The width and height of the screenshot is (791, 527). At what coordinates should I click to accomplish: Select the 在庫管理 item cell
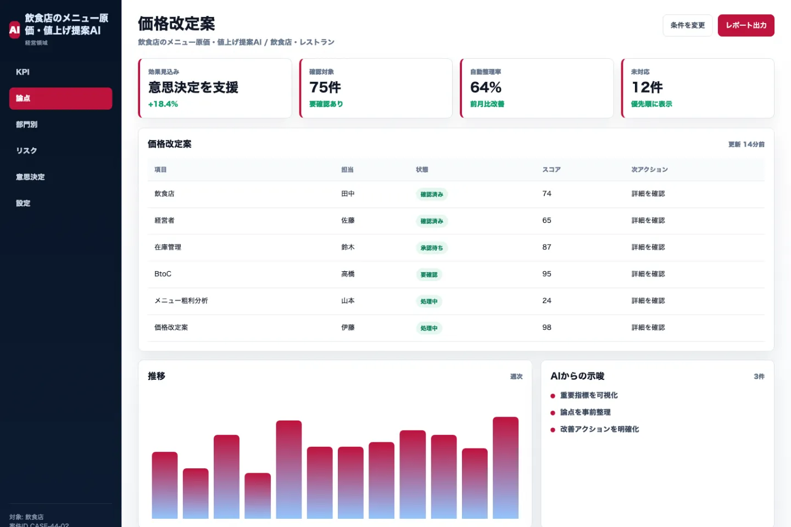point(168,248)
